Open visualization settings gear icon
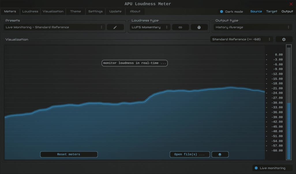 (x=284, y=39)
